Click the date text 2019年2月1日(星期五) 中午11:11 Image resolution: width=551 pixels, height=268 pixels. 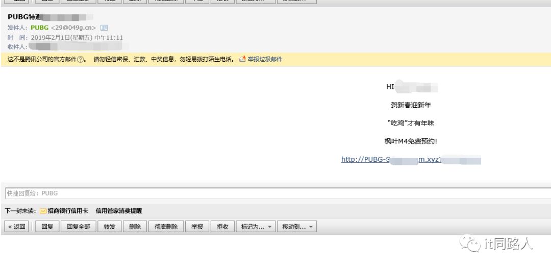(77, 38)
